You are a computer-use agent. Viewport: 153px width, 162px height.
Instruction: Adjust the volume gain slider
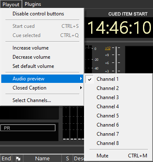click(116, 60)
